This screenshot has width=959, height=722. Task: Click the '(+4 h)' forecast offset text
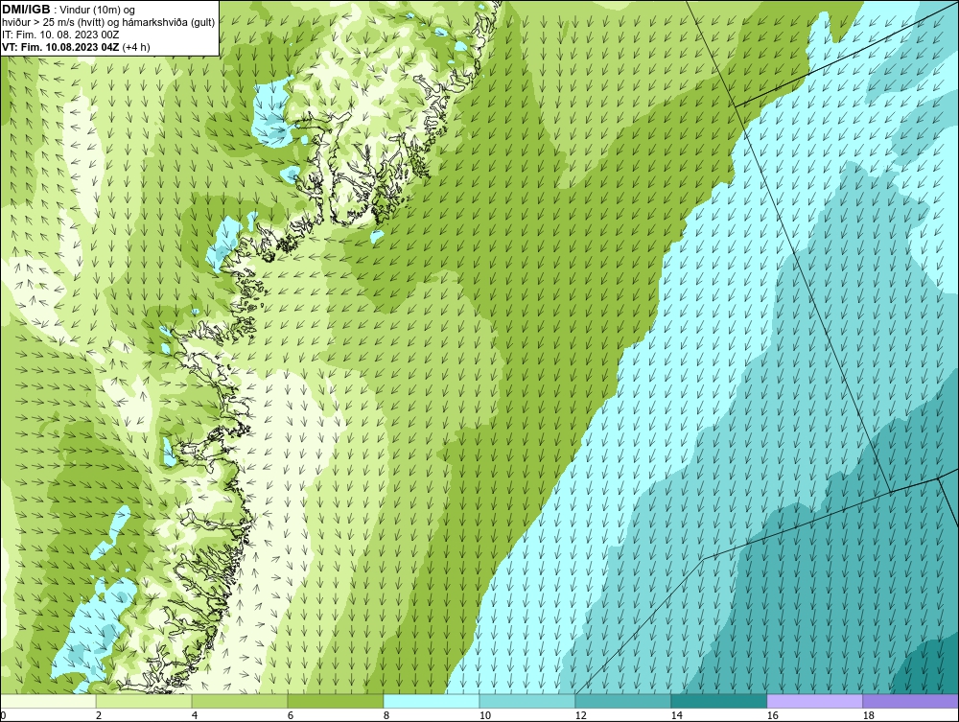(136, 47)
